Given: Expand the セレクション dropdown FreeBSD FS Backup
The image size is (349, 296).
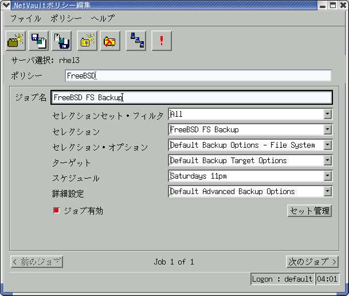Looking at the screenshot, I should tap(250, 129).
